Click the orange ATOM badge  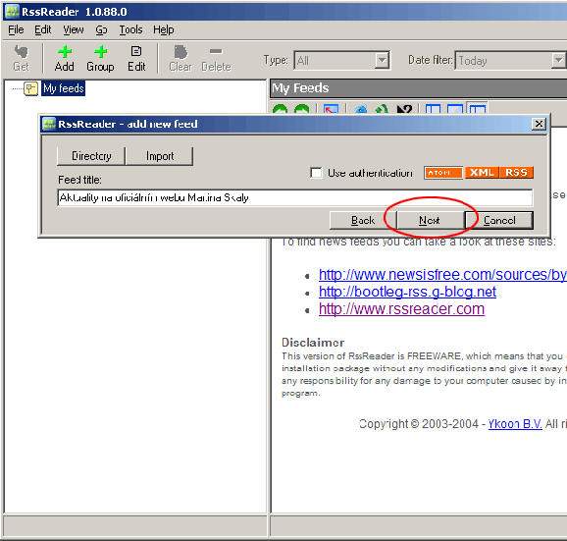point(443,173)
